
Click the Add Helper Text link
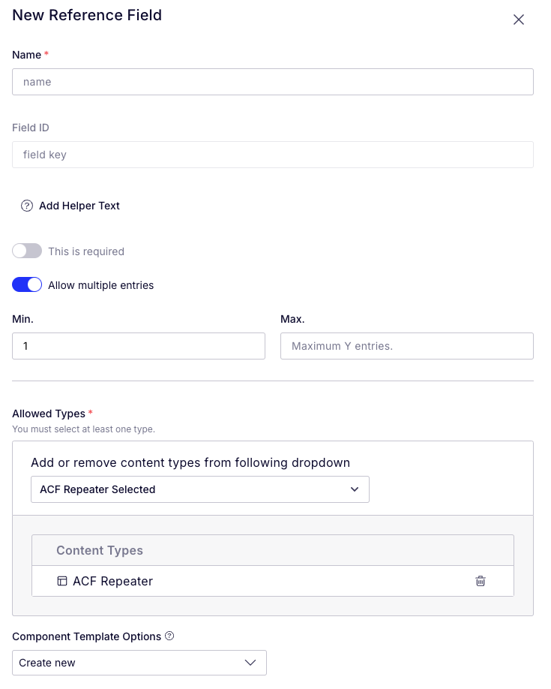coord(79,206)
